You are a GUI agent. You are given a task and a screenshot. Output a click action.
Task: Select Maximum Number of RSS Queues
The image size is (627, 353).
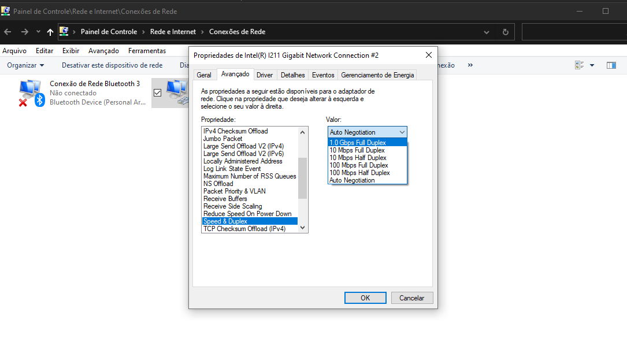point(250,176)
